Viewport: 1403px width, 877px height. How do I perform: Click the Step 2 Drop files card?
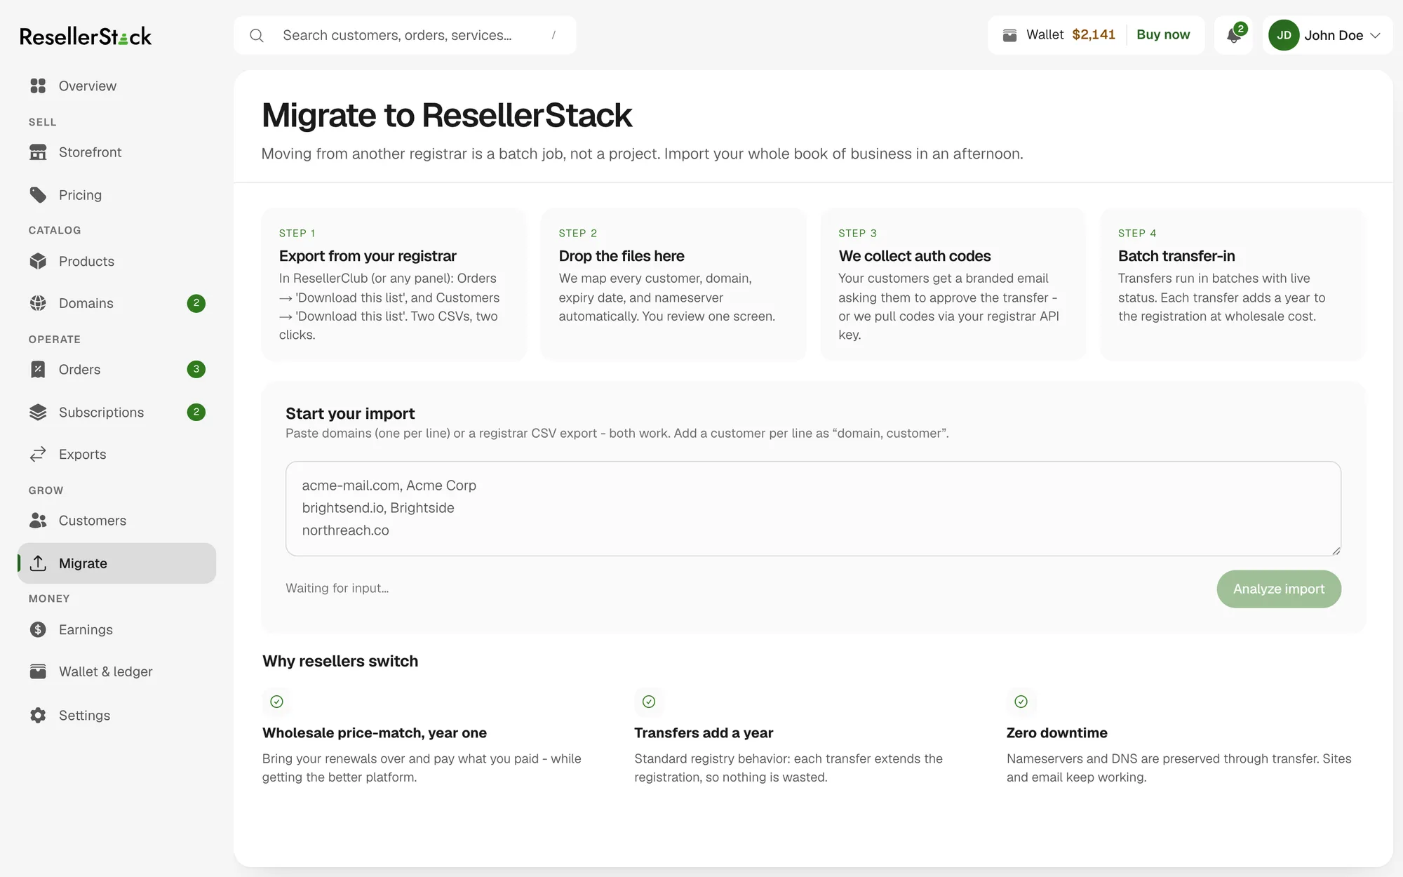[673, 284]
